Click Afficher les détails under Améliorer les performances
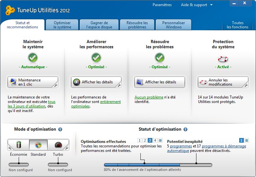This screenshot has width=256, height=177. [96, 82]
